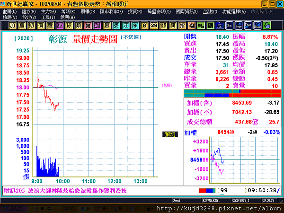Click the green key toolbar icon
This screenshot has height=213, width=284.
pos(267,26)
